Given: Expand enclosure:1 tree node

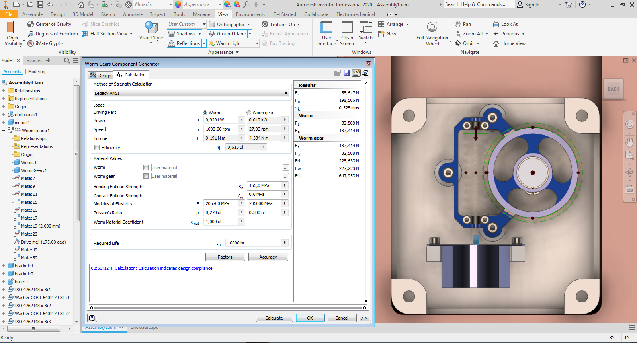Looking at the screenshot, I should click(x=4, y=115).
